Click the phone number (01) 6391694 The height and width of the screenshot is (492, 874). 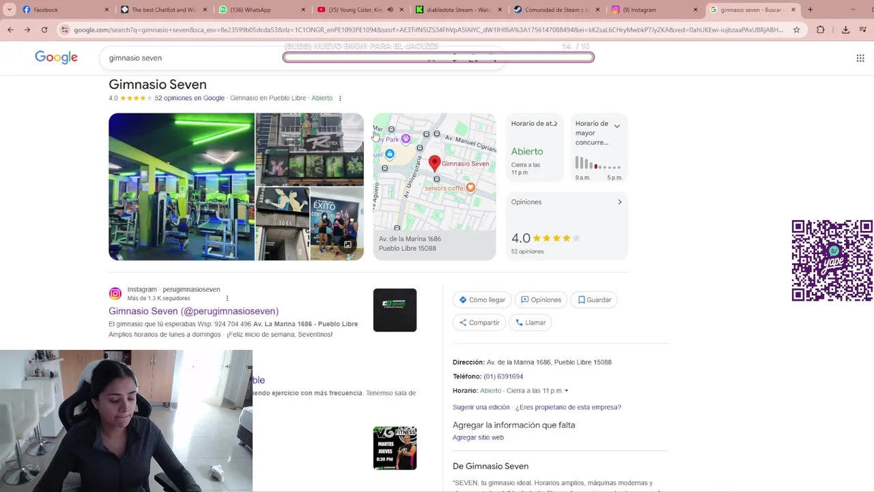click(x=503, y=377)
